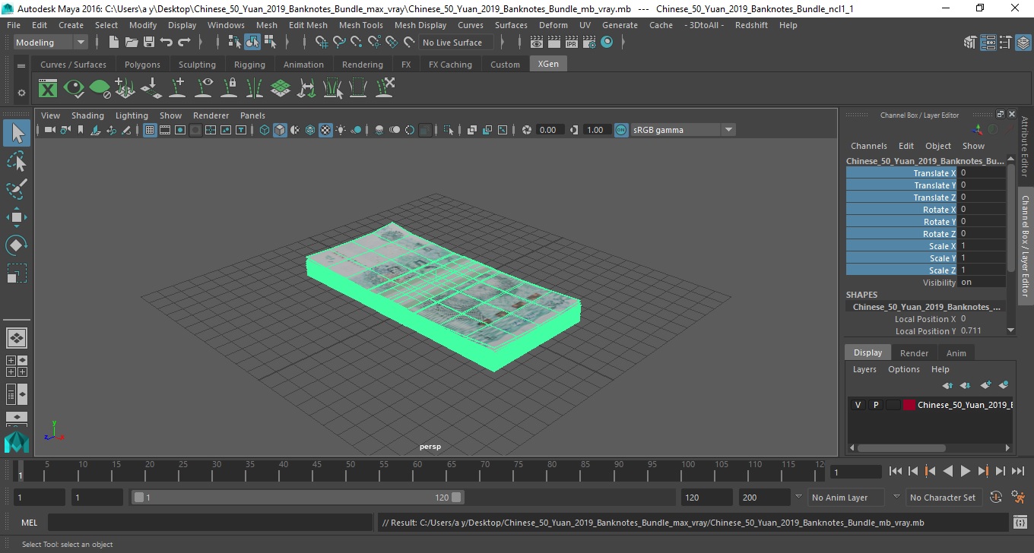Image resolution: width=1034 pixels, height=553 pixels.
Task: Toggle layer visibility V box
Action: 858,405
